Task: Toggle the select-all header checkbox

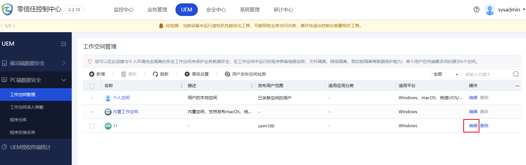Action: [92, 86]
